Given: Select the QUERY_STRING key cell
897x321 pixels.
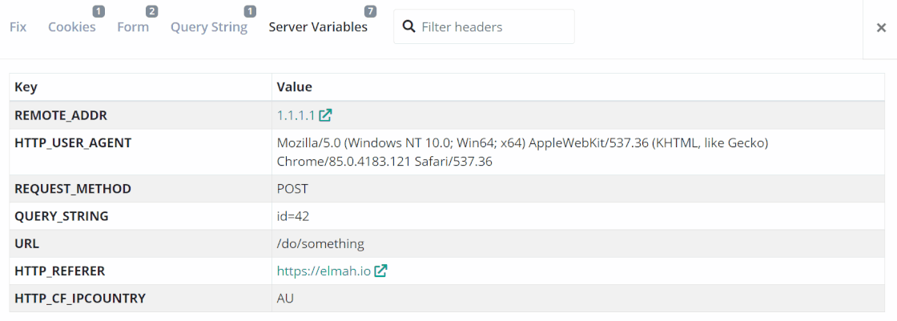Looking at the screenshot, I should (141, 216).
